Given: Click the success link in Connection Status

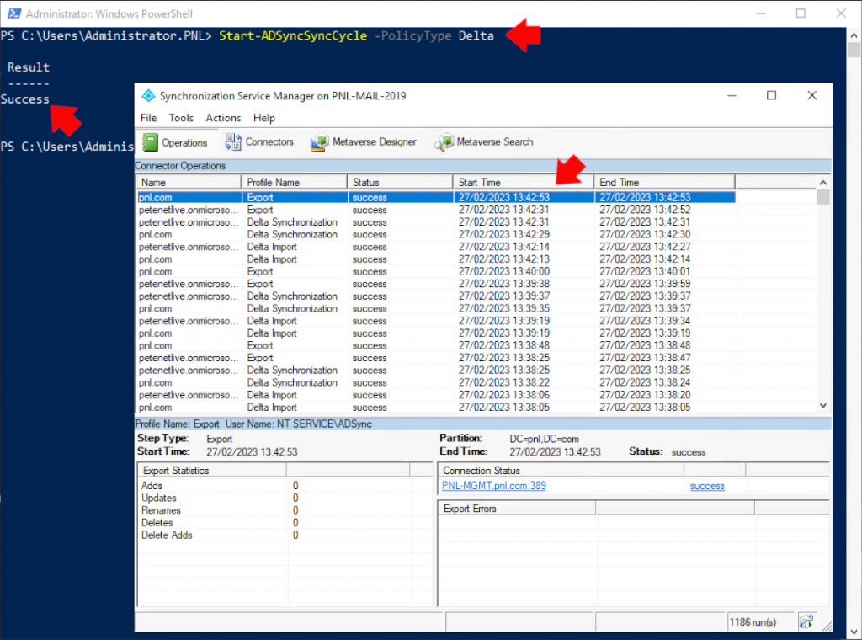Looking at the screenshot, I should pyautogui.click(x=706, y=486).
